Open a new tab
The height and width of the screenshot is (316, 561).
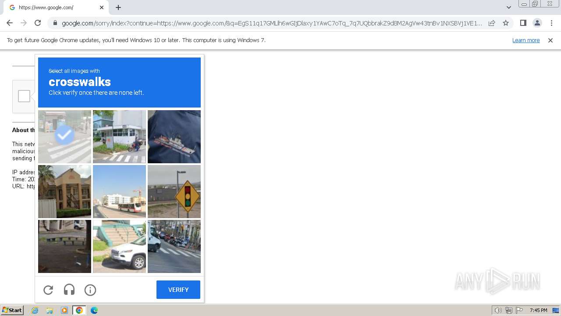118,7
